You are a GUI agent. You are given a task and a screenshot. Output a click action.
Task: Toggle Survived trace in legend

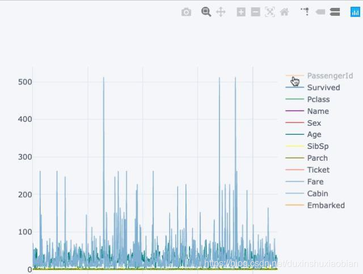313,87
